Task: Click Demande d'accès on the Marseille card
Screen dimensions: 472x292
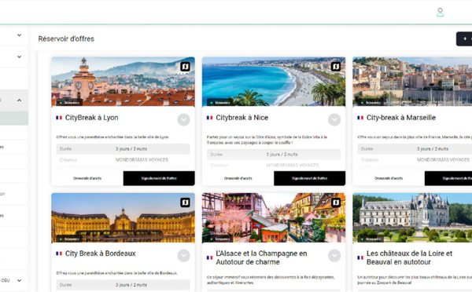Action: pyautogui.click(x=389, y=178)
